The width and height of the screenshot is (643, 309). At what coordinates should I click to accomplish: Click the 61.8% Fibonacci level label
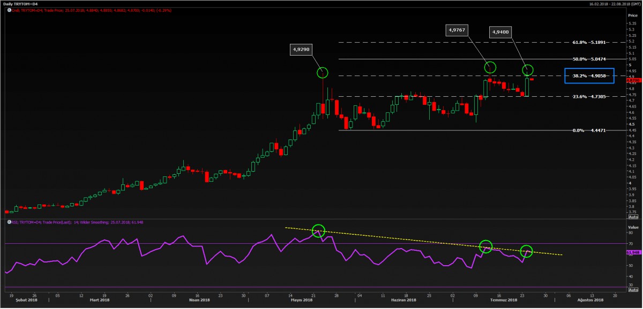589,42
